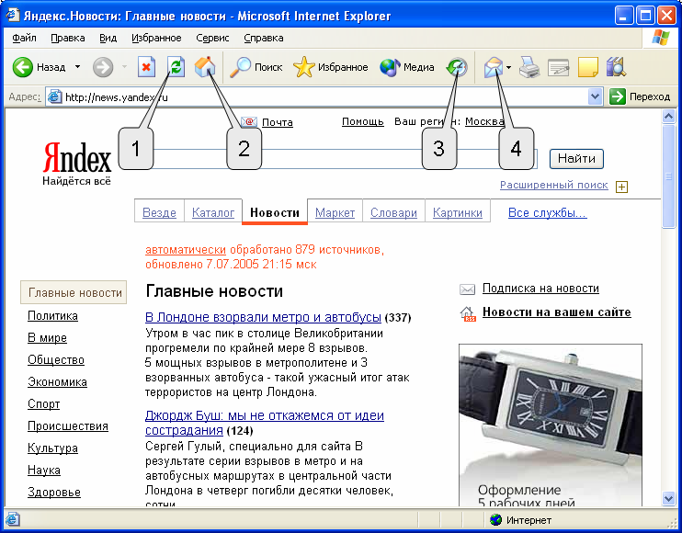682x533 pixels.
Task: Click the Forward arrow icon
Action: pyautogui.click(x=103, y=67)
